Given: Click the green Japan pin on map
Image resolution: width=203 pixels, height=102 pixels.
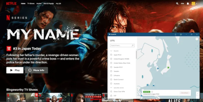Looking at the screenshot, I should [x=168, y=67].
